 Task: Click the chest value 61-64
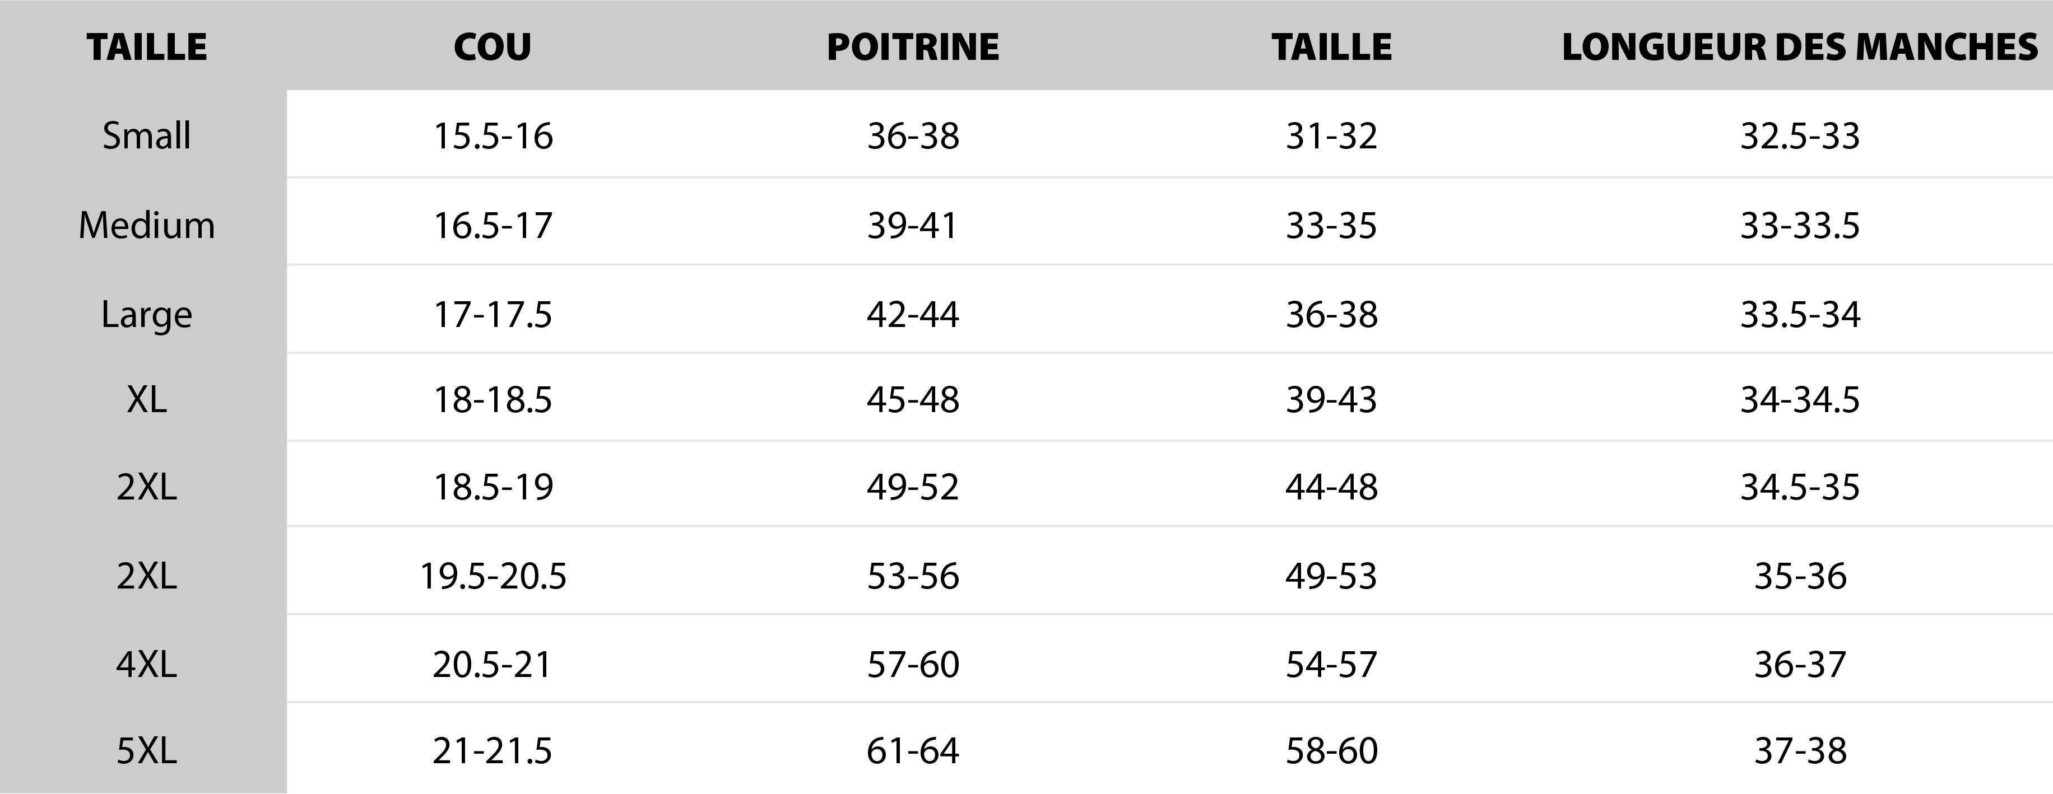[913, 751]
